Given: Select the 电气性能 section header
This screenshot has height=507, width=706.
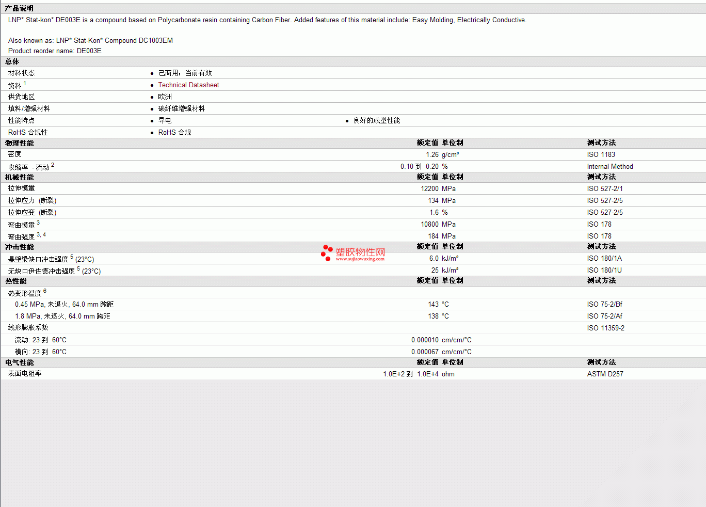Looking at the screenshot, I should (x=19, y=362).
